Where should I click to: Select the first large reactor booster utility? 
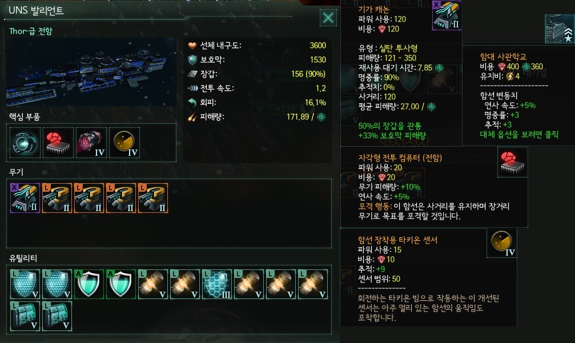coord(153,284)
